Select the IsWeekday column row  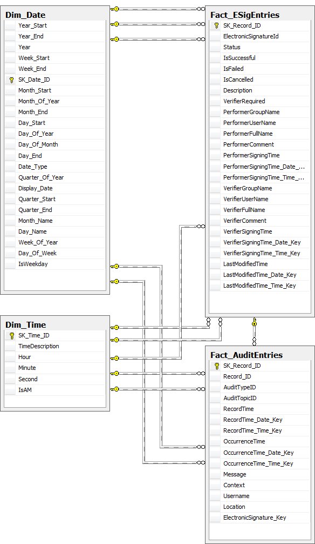[x=54, y=264]
